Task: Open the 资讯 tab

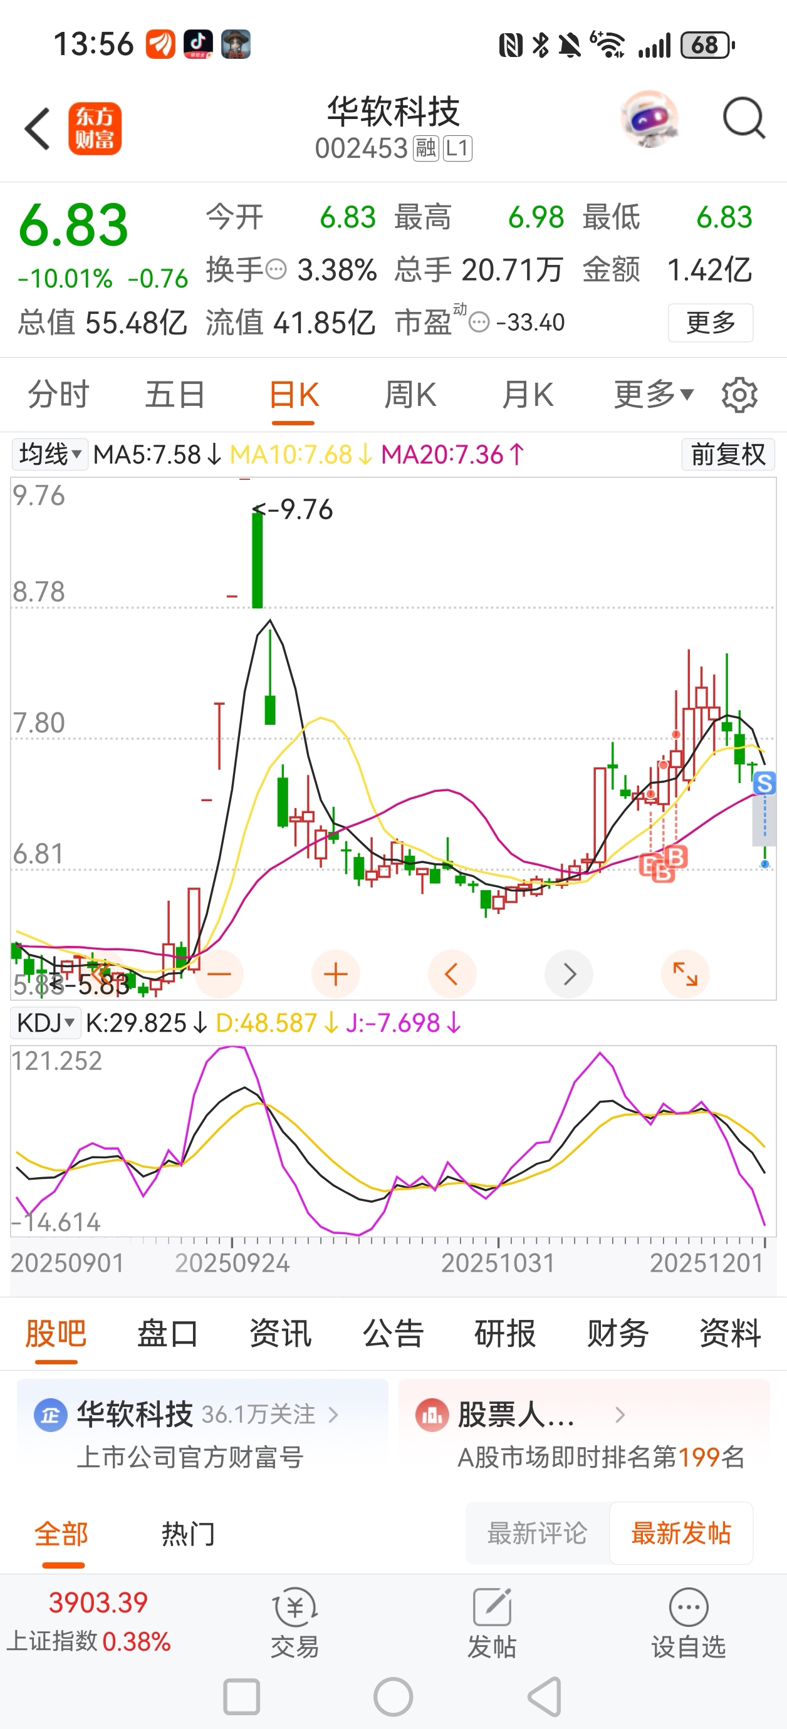Action: coord(281,1333)
